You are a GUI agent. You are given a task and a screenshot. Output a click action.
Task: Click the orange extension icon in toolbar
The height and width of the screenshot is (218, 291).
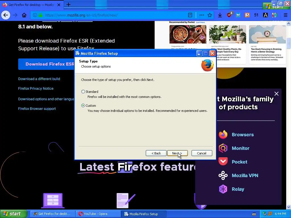247,15
